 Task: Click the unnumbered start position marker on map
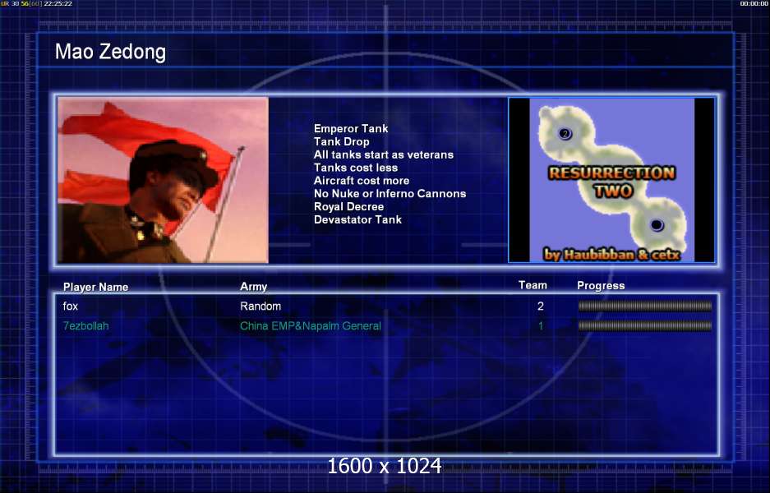coord(657,225)
